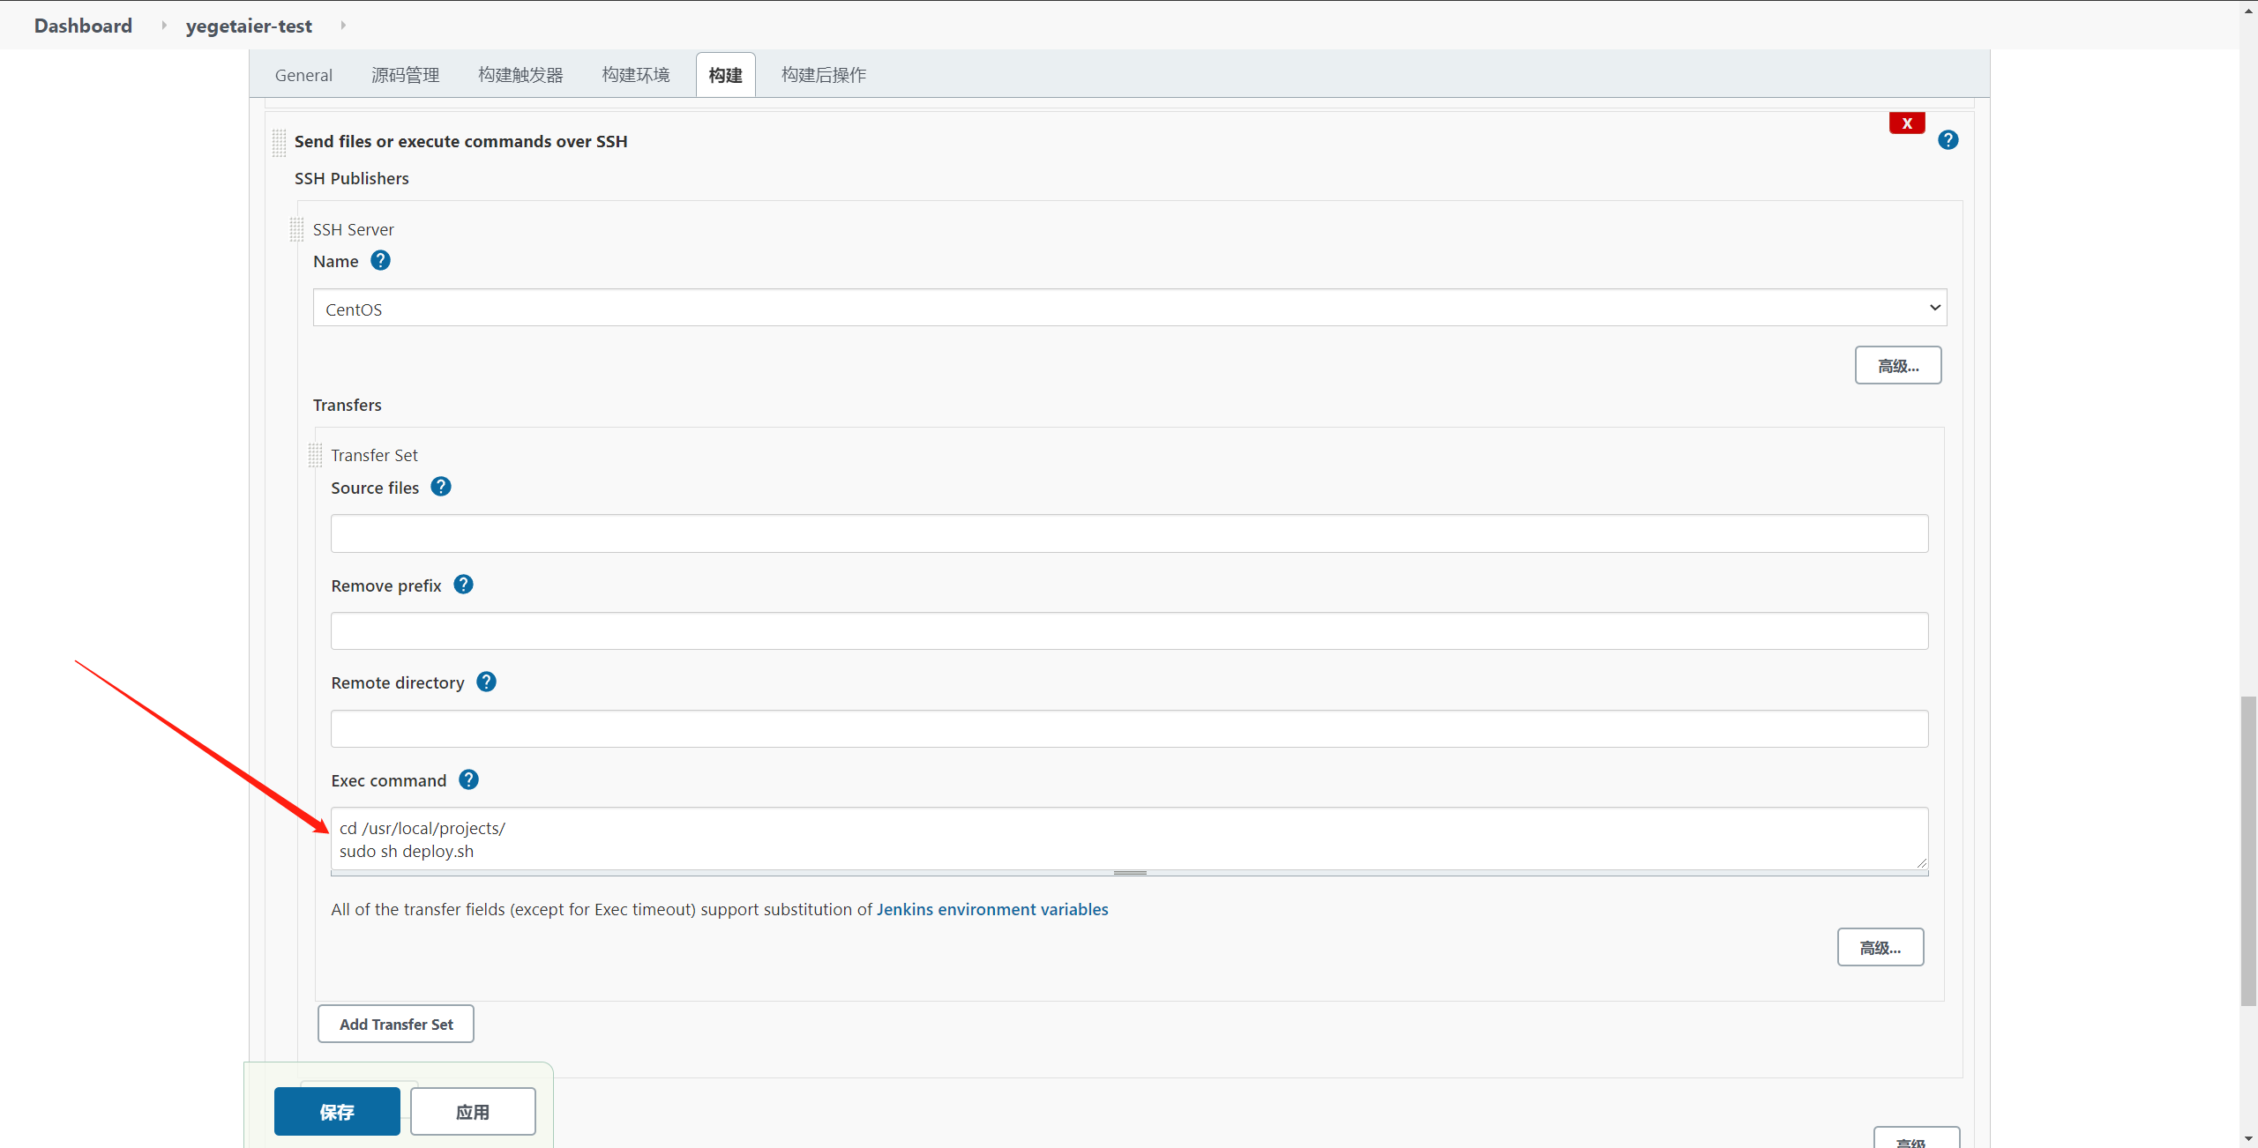Click help icon for SSH build step
Viewport: 2258px width, 1148px height.
point(1948,140)
